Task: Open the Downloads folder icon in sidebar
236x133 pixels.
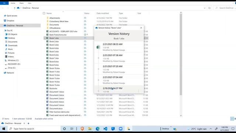Action: point(6,45)
